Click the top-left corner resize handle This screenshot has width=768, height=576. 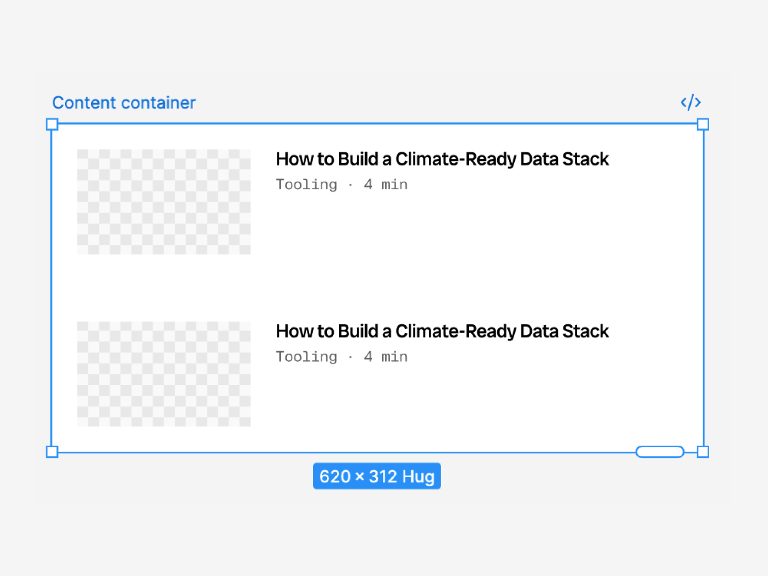[x=52, y=124]
